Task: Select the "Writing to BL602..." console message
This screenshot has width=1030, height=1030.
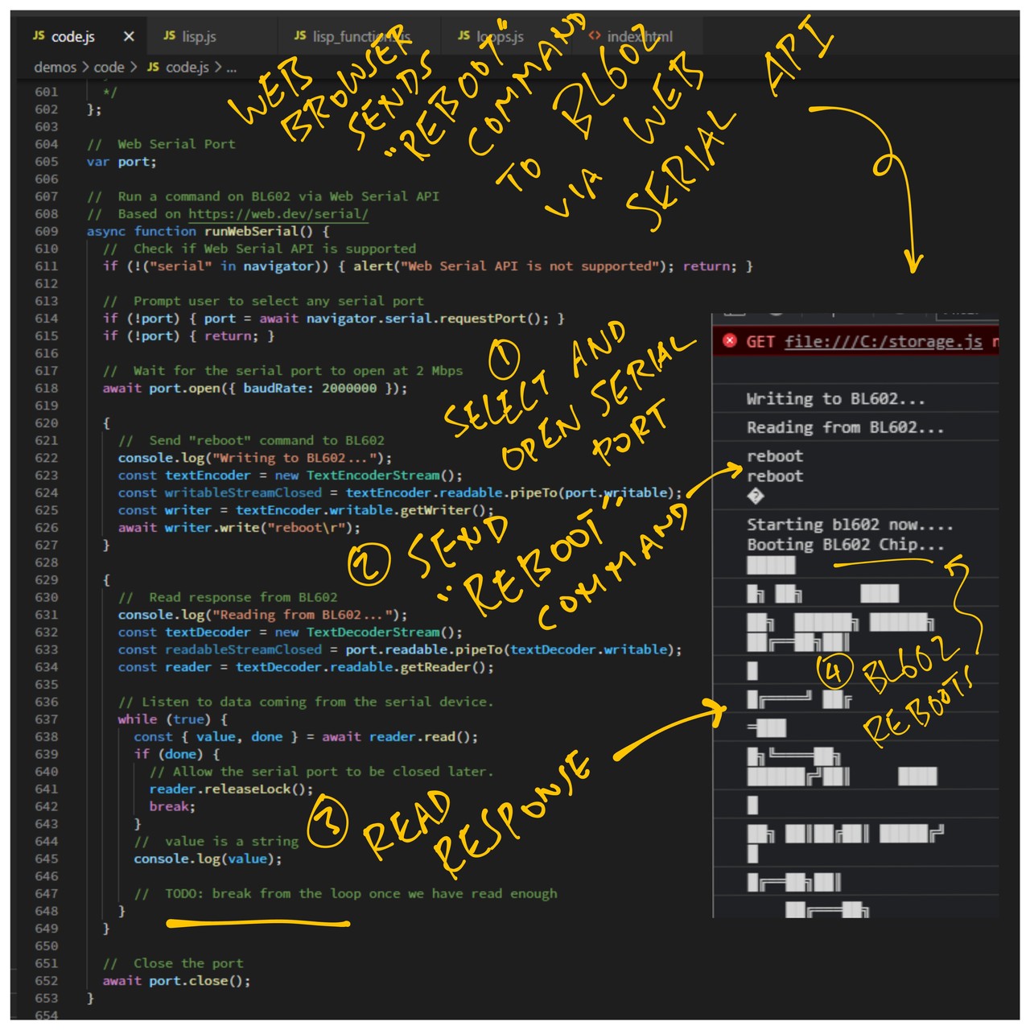Action: [835, 399]
